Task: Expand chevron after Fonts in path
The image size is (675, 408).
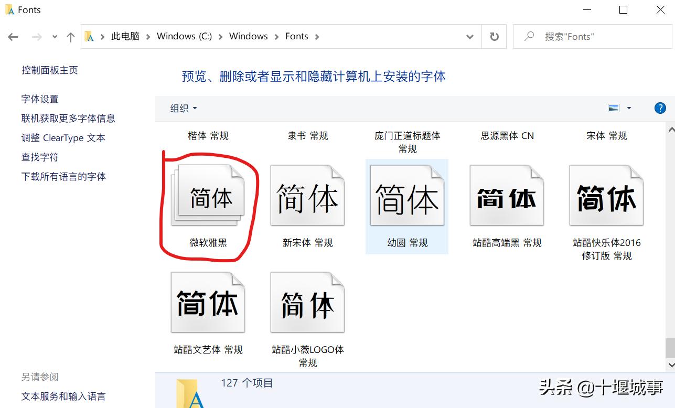Action: tap(316, 37)
